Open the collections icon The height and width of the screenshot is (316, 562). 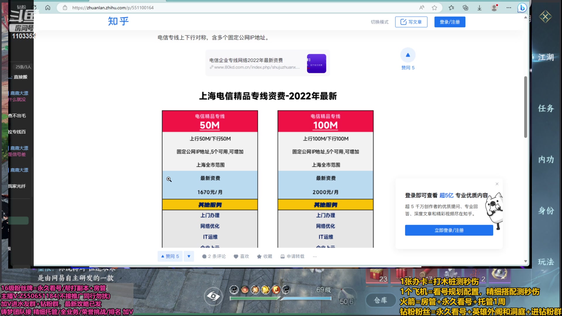(x=465, y=8)
